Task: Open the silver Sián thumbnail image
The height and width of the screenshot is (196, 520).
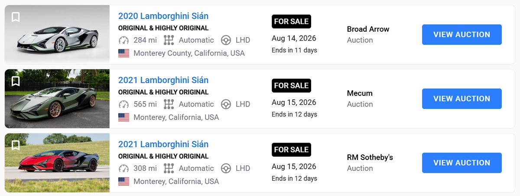Action: [x=57, y=35]
